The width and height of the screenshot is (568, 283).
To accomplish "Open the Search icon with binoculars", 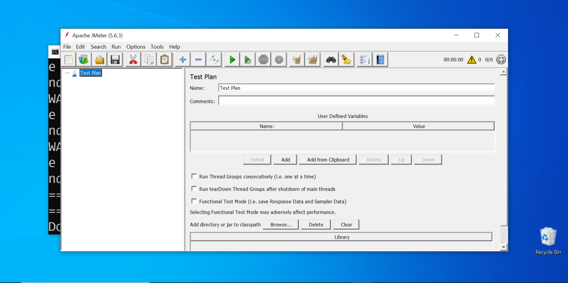I will [x=331, y=59].
